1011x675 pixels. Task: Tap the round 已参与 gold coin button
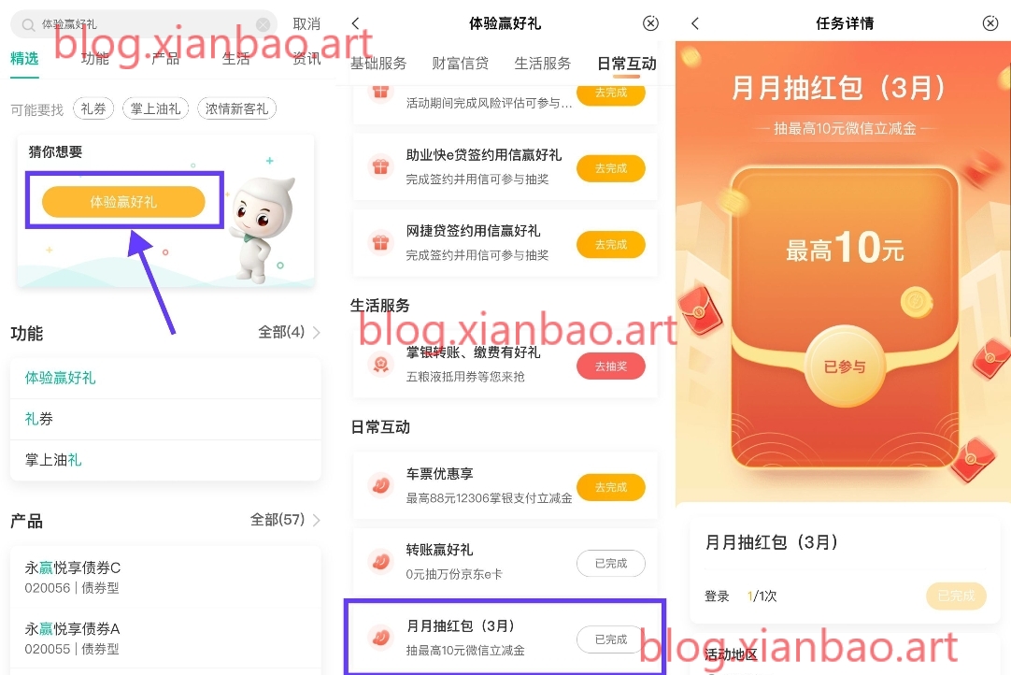(x=845, y=366)
